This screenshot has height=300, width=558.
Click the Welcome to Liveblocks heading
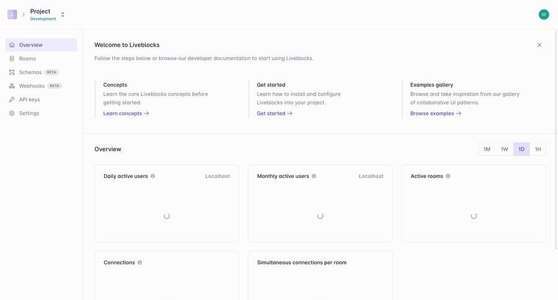click(126, 45)
